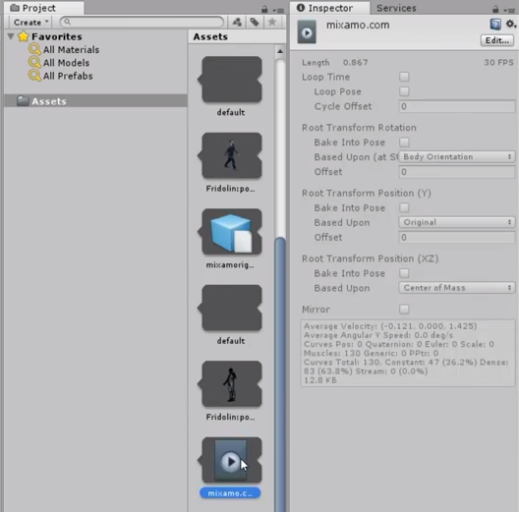Toggle Bake Into Pose under Position (XZ)
The height and width of the screenshot is (512, 519).
click(x=404, y=273)
